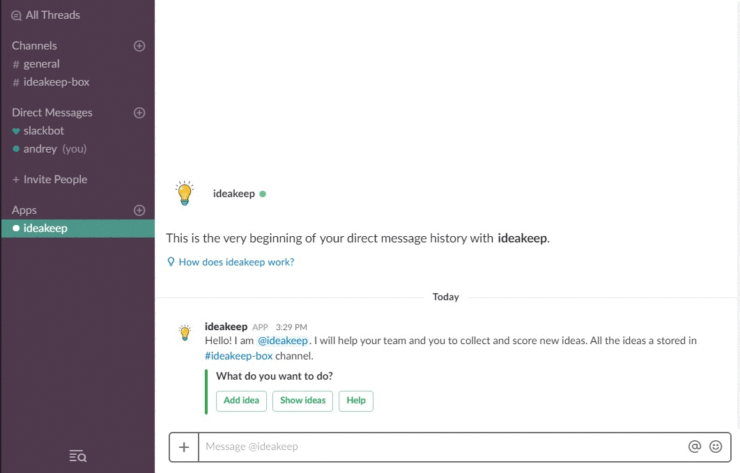The width and height of the screenshot is (740, 473).
Task: Open andrey (you) direct message
Action: [49, 149]
